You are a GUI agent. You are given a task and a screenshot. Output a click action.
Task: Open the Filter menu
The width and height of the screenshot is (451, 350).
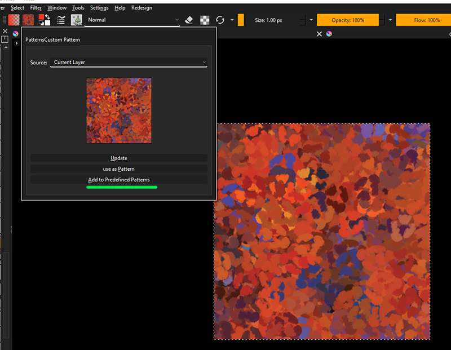pyautogui.click(x=36, y=8)
